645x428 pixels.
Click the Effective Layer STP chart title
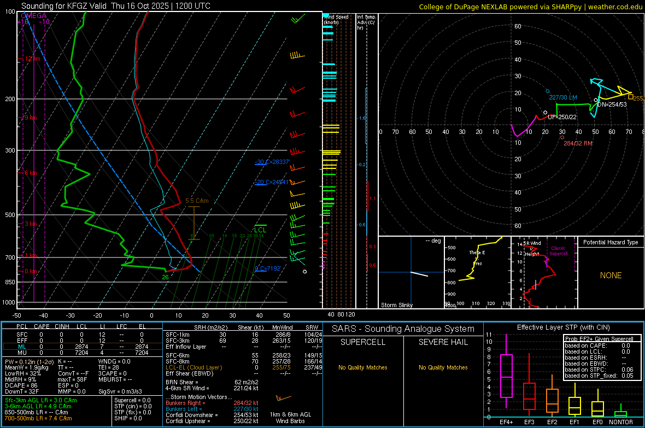[x=563, y=327]
